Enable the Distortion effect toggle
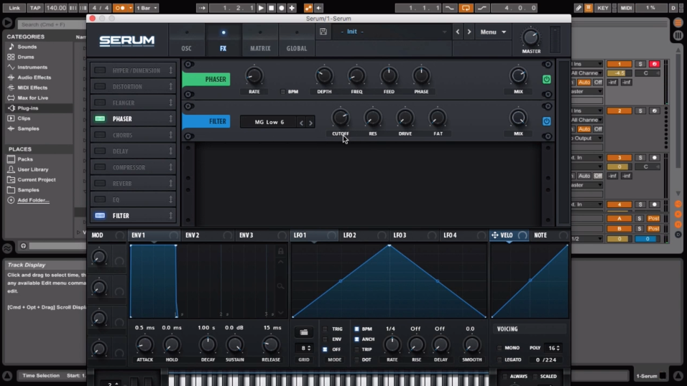687x386 pixels. click(x=100, y=87)
